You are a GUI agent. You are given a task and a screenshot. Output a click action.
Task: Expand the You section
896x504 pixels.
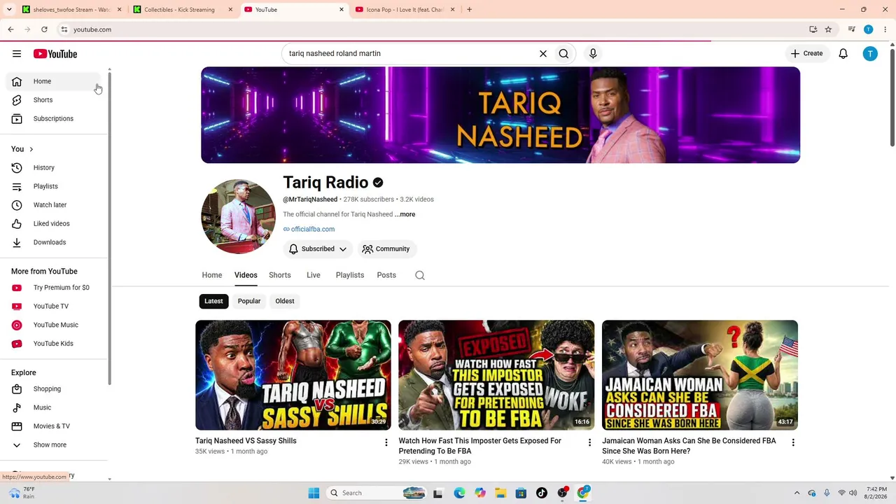tap(22, 149)
